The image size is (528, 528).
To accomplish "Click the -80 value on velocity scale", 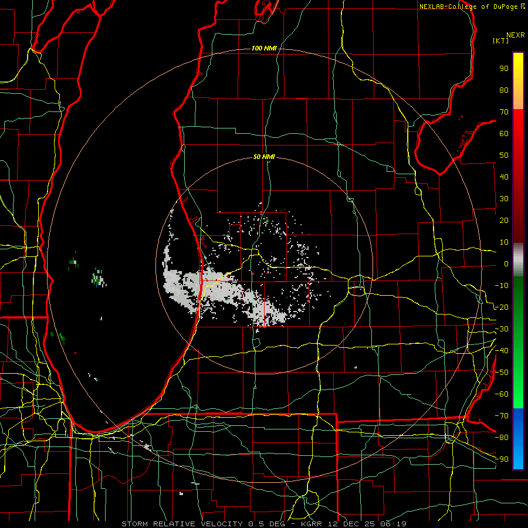I will tap(502, 438).
